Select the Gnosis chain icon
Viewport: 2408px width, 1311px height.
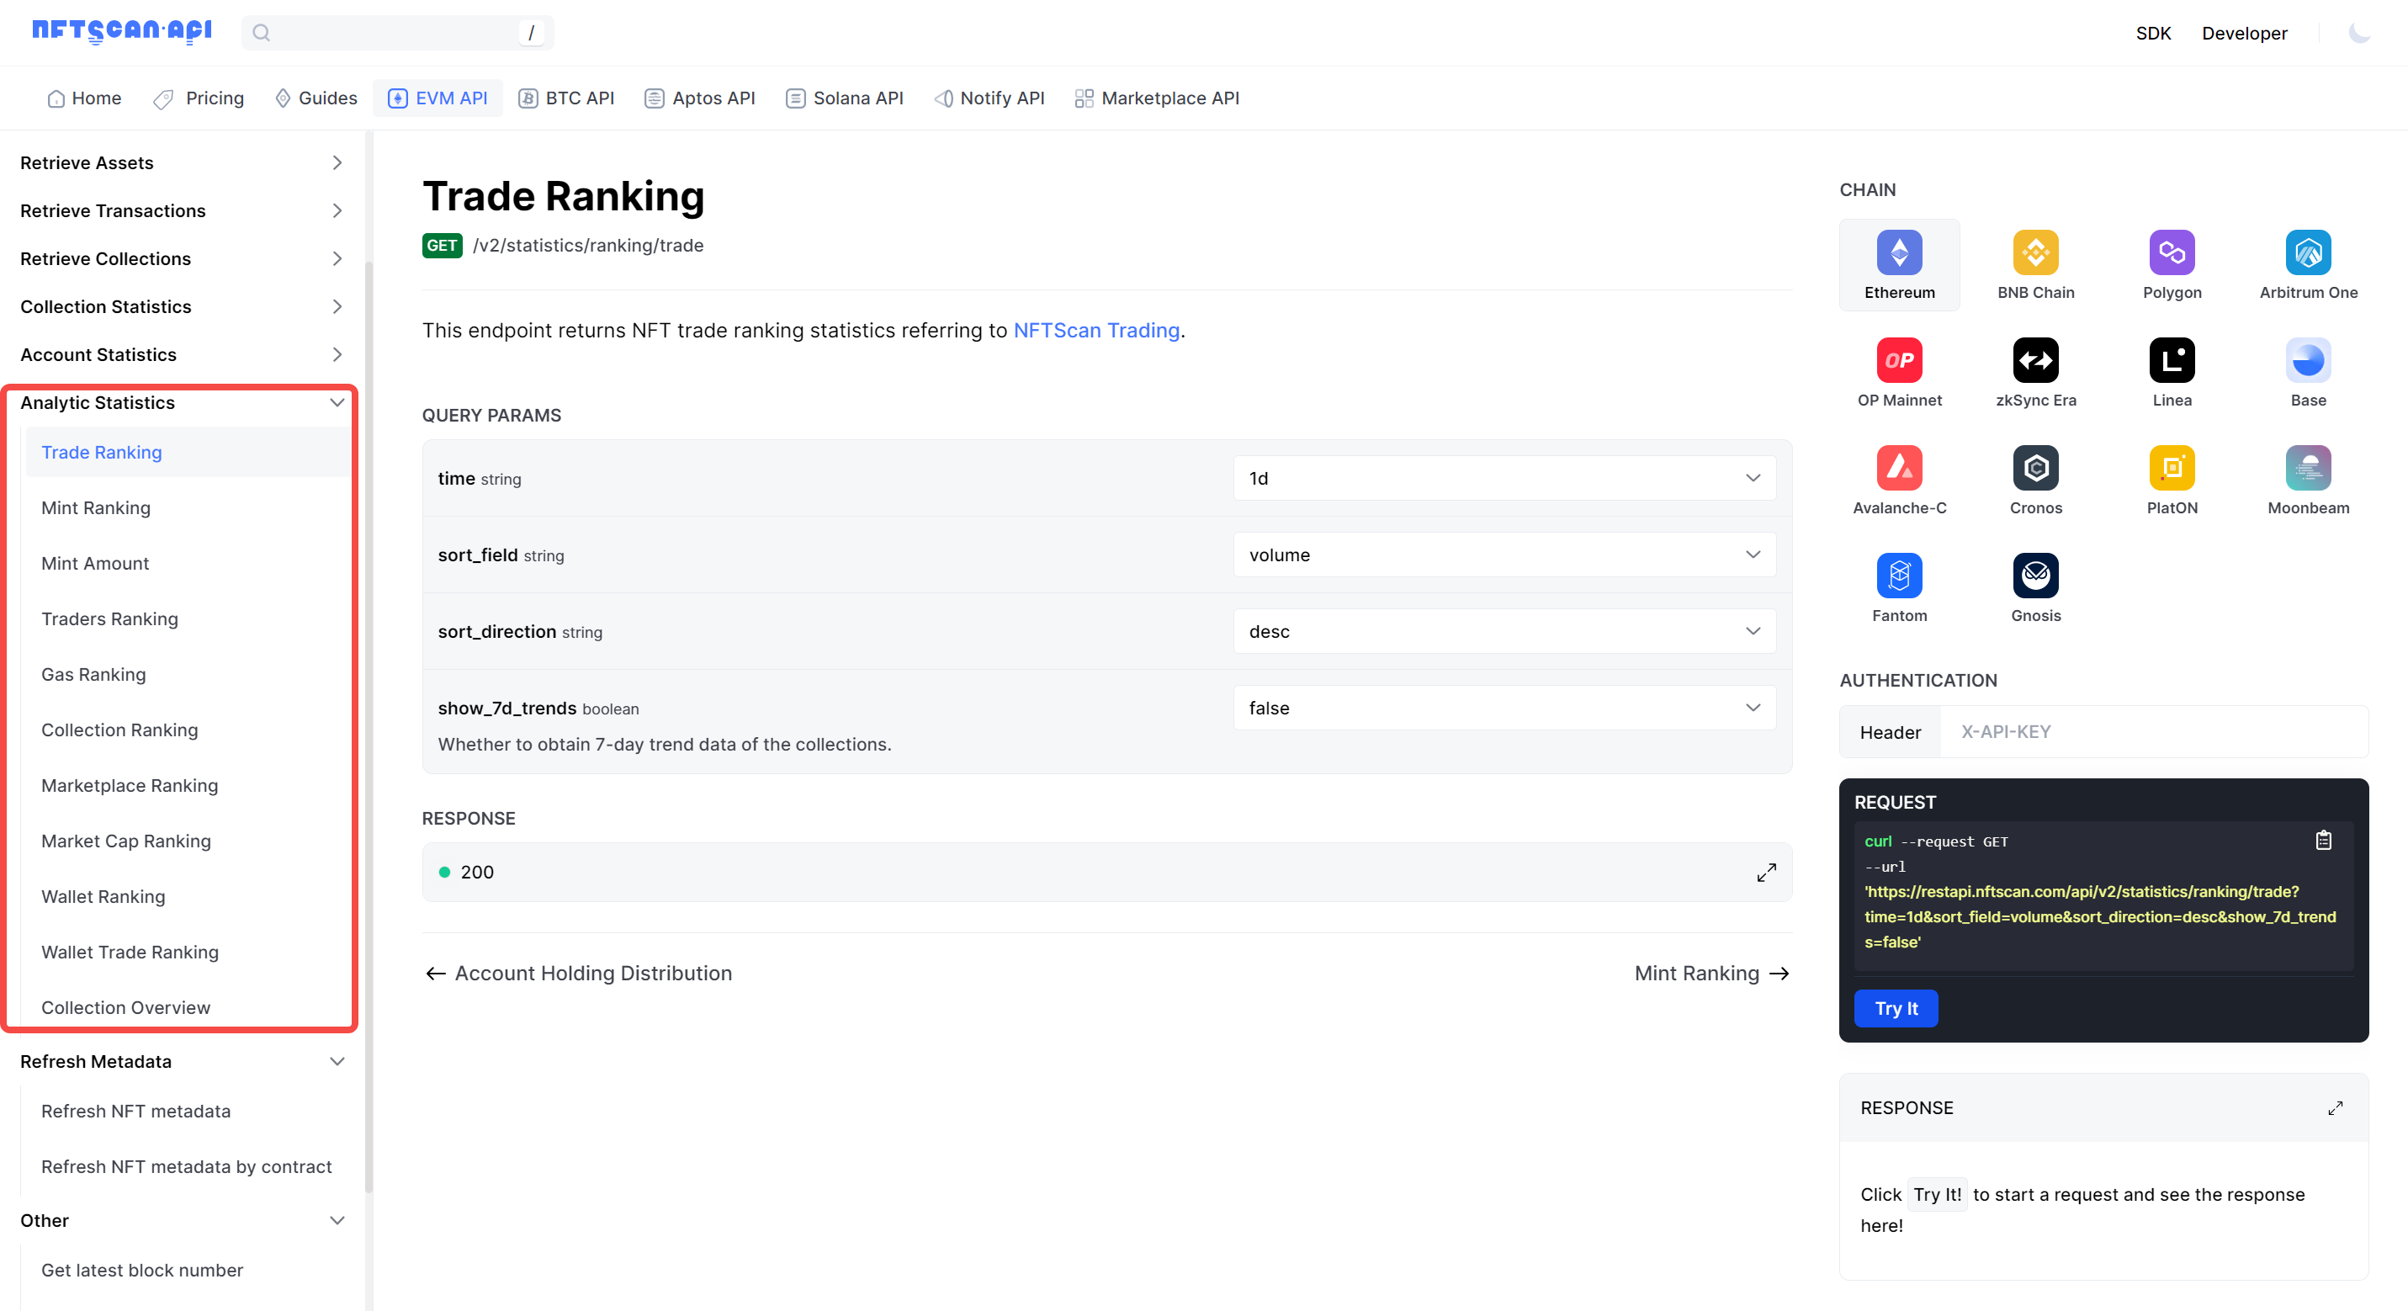[2035, 575]
